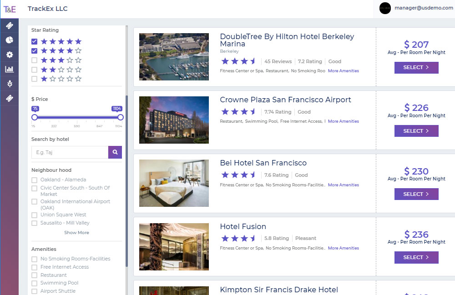This screenshot has height=295, width=455.
Task: Open Kimpton Sir Francis Drake Hotel title
Action: [279, 290]
